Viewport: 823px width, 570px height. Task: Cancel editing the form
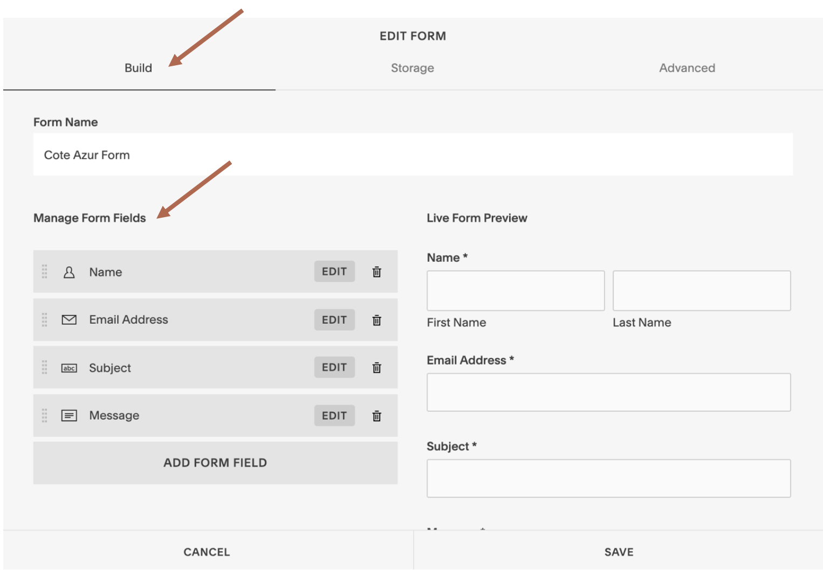(205, 552)
